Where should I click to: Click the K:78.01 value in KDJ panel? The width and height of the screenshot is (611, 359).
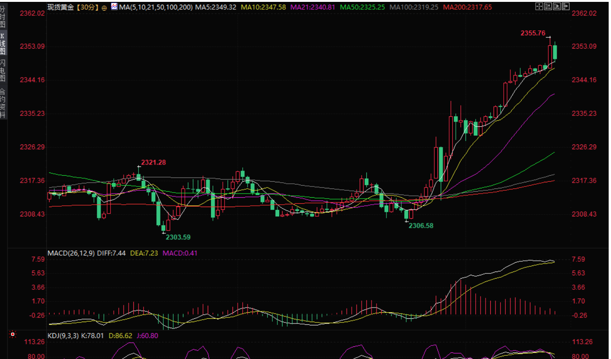coord(94,335)
